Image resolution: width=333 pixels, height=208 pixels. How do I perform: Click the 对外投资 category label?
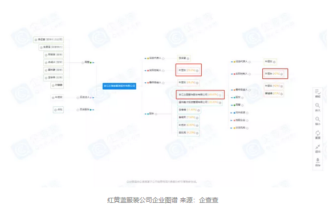click(240, 113)
